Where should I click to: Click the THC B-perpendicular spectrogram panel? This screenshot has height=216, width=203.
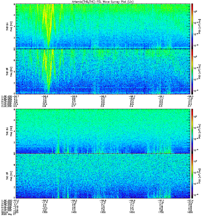tap(103, 131)
